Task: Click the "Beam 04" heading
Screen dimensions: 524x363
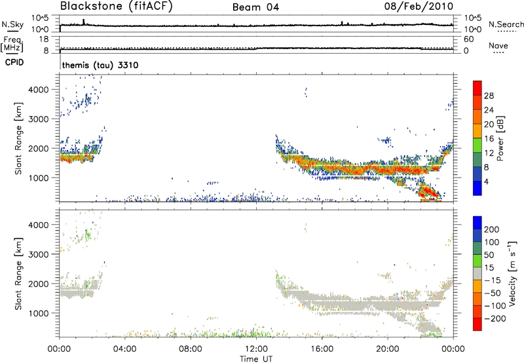Action: coord(255,7)
